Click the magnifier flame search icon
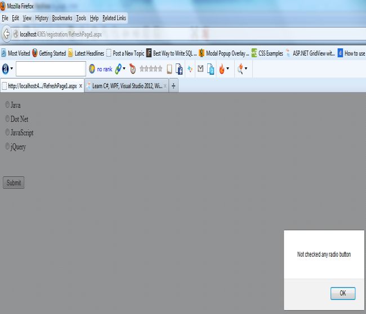This screenshot has height=314, width=366. 240,69
